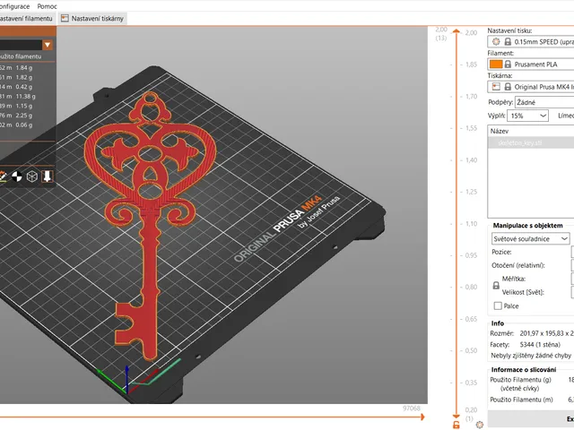
Task: Toggle the wireframe cube shells icon
Action: (x=32, y=176)
